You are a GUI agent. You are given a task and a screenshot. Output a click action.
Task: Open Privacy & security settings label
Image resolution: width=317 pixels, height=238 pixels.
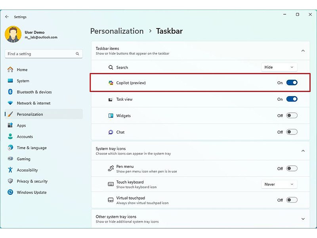pos(32,181)
